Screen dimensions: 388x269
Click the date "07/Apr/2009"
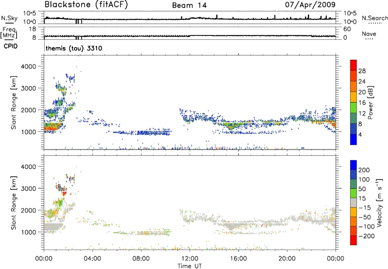point(310,5)
